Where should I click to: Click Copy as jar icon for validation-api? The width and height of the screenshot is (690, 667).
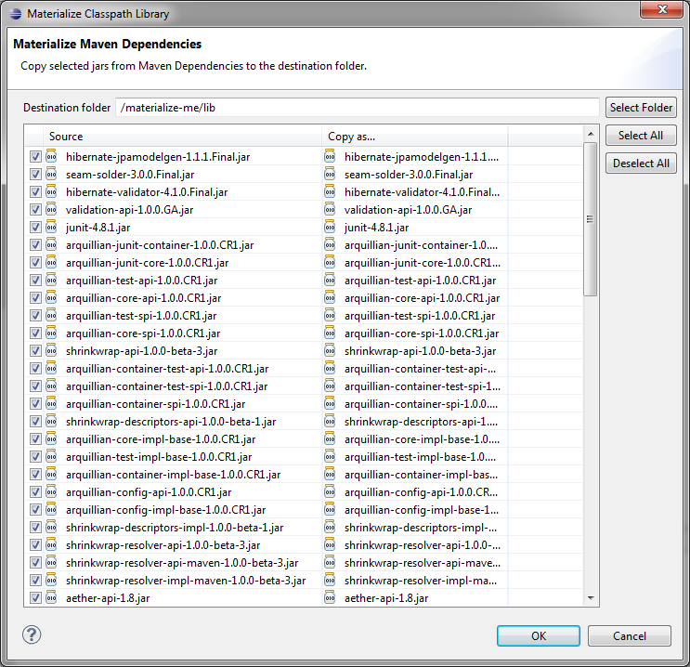330,209
